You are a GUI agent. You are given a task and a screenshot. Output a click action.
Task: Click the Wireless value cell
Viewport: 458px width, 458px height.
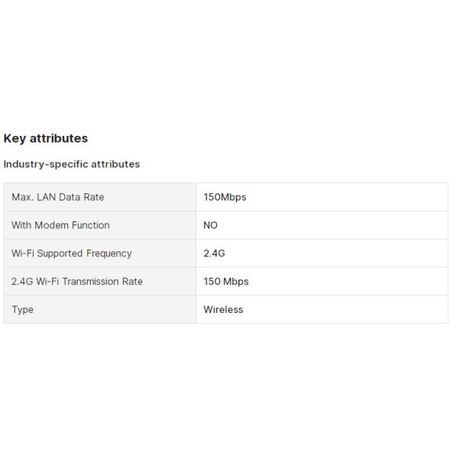click(x=224, y=310)
